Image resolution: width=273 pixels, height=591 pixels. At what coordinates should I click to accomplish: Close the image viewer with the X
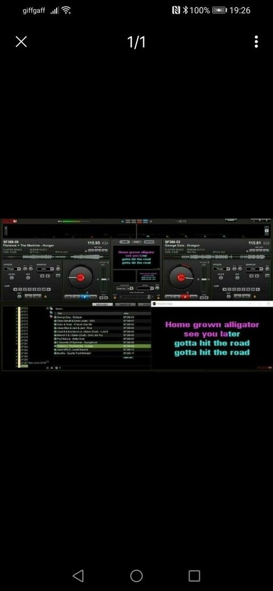click(21, 42)
